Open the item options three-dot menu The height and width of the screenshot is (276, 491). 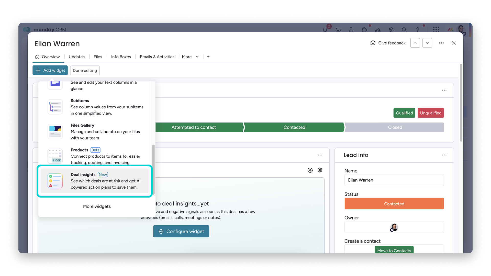click(441, 43)
